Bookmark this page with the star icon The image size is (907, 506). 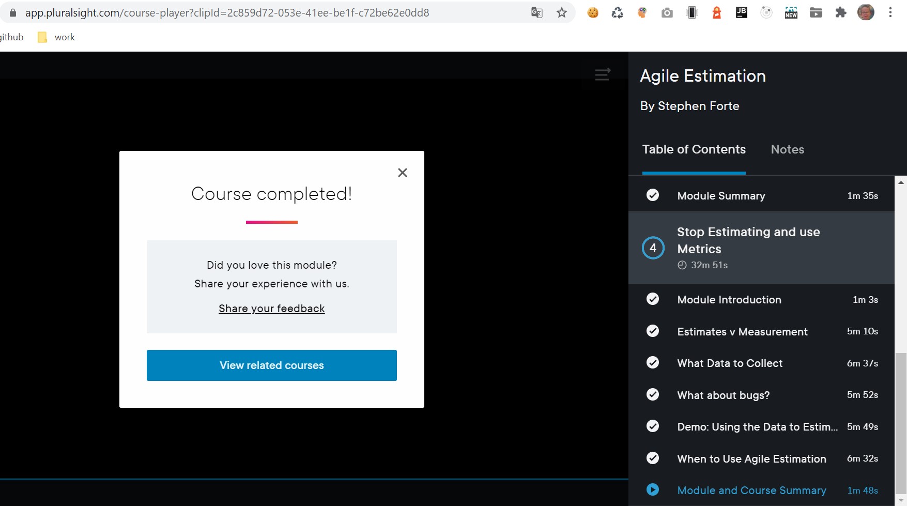click(562, 13)
